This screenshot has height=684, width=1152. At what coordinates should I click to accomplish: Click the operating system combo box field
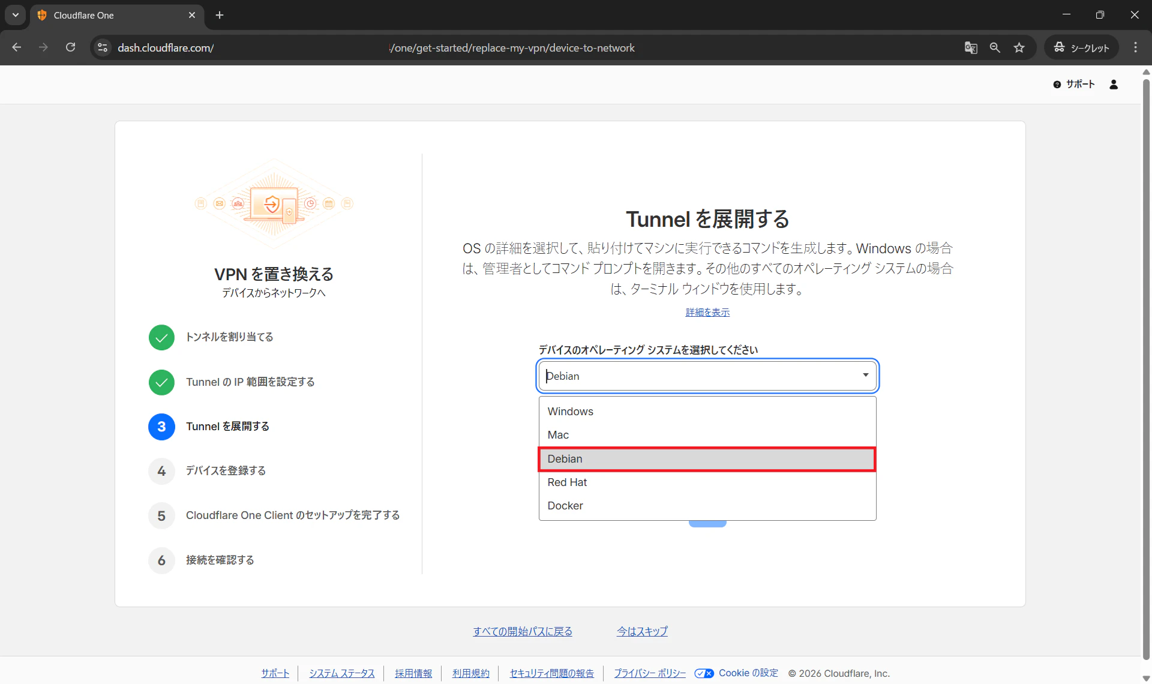[x=707, y=376]
